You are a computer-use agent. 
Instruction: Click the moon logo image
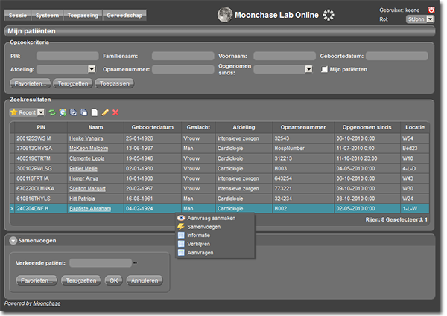tap(225, 15)
